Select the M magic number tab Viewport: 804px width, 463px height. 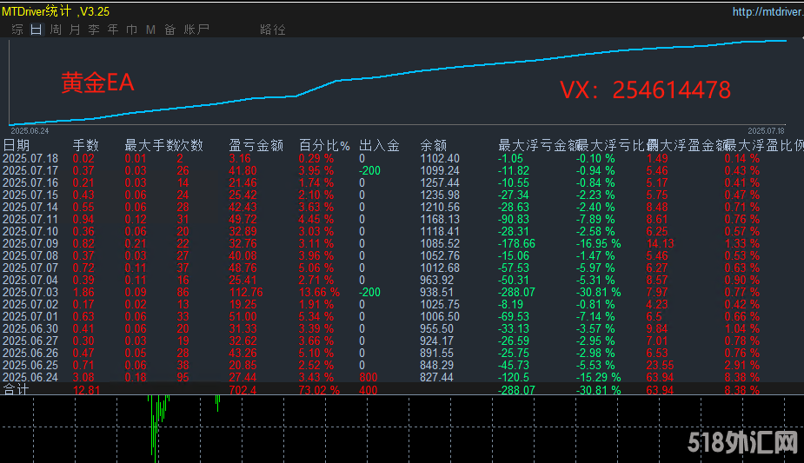tap(150, 30)
